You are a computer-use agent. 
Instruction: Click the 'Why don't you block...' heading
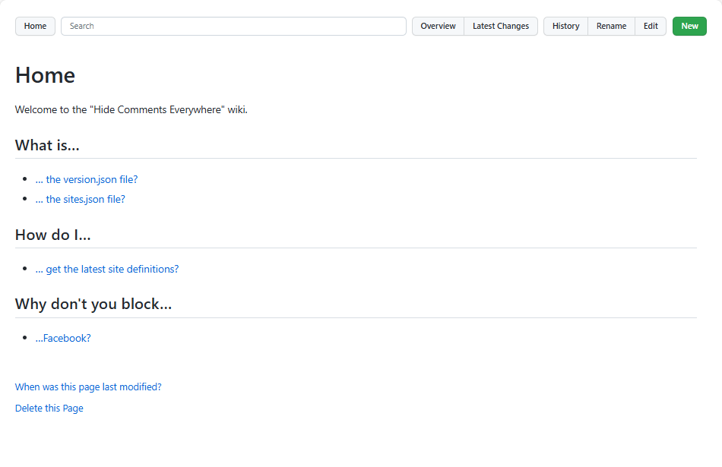click(x=93, y=304)
